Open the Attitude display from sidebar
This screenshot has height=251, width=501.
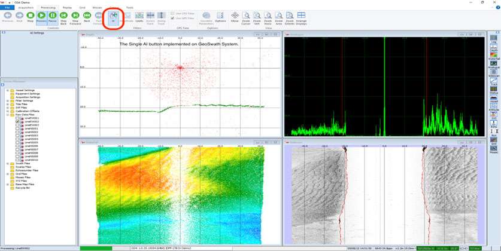click(x=494, y=107)
